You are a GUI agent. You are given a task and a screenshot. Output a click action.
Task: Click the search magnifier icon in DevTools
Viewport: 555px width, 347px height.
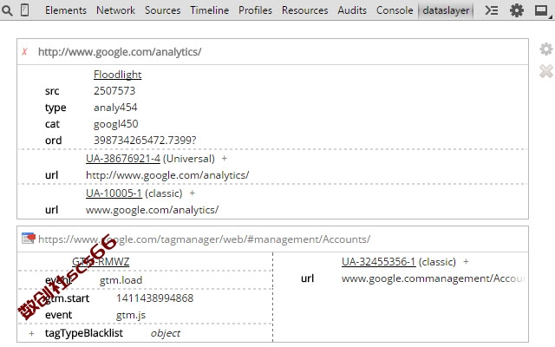[7, 10]
